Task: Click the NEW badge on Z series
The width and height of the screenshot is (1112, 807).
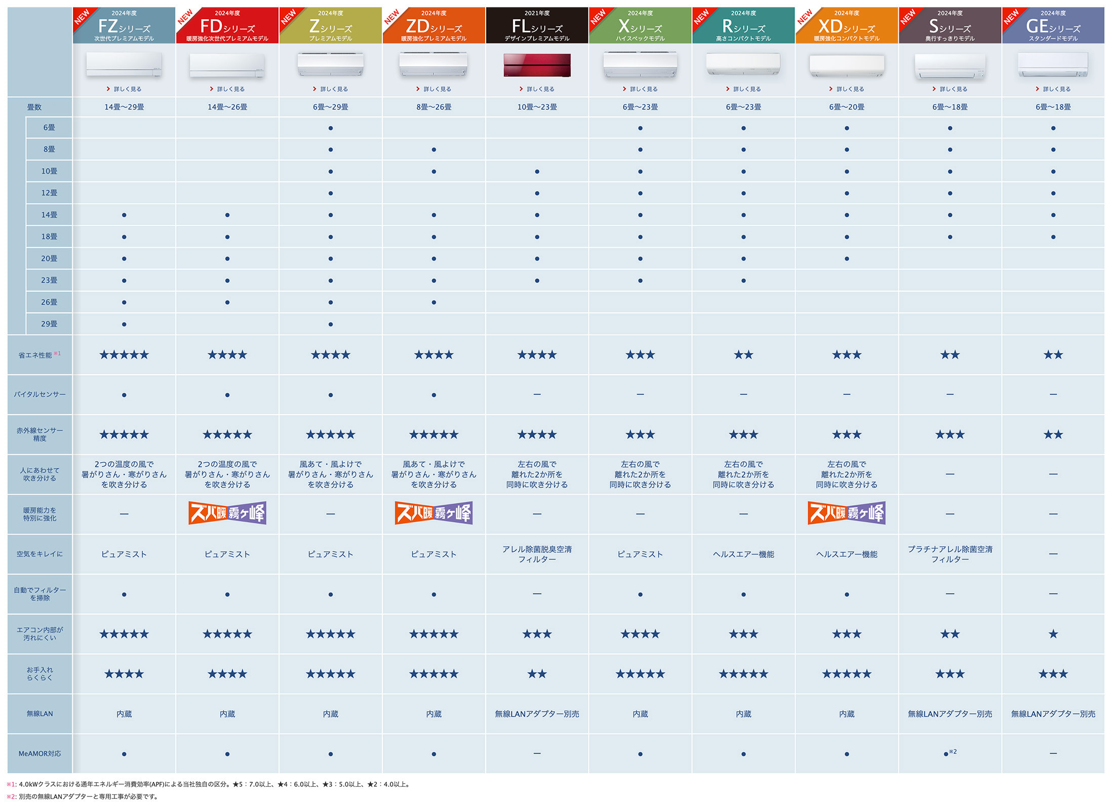Action: click(288, 17)
